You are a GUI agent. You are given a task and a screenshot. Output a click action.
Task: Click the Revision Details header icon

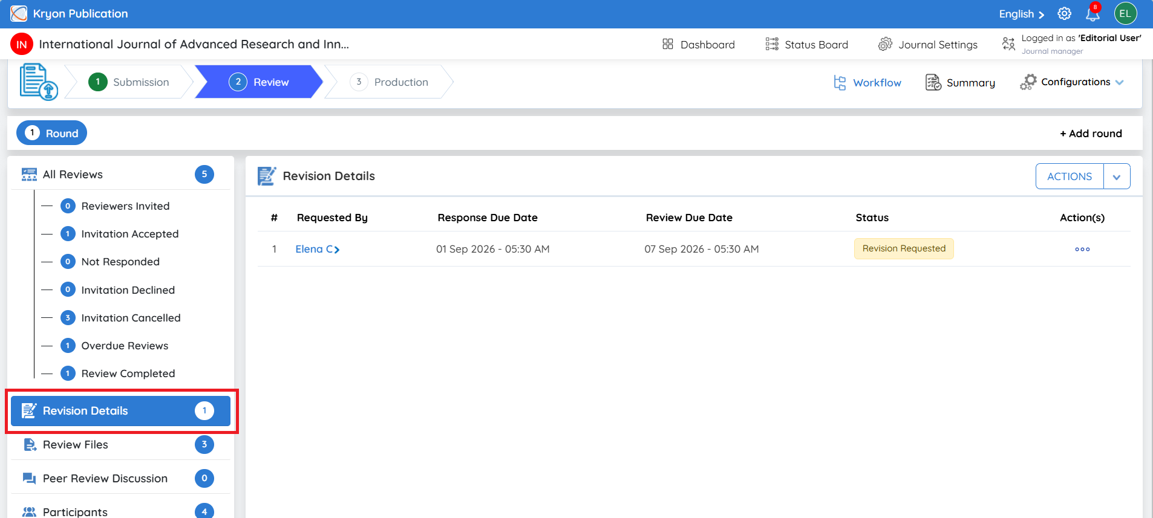coord(267,176)
